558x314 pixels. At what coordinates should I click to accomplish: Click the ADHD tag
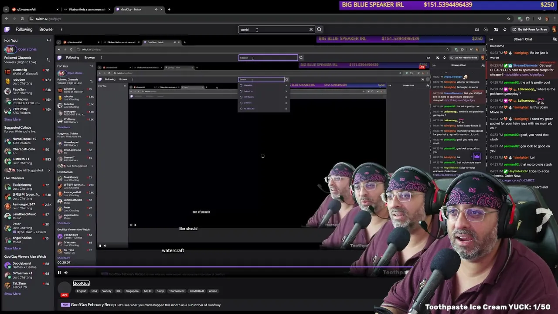pyautogui.click(x=147, y=291)
